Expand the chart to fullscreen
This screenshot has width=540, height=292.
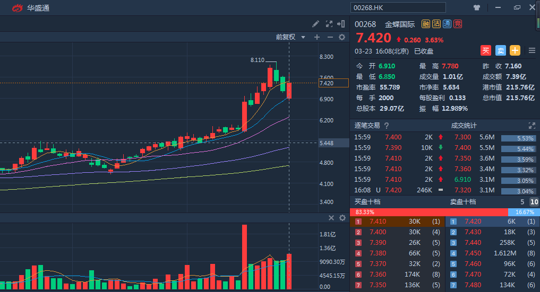pyautogui.click(x=329, y=24)
